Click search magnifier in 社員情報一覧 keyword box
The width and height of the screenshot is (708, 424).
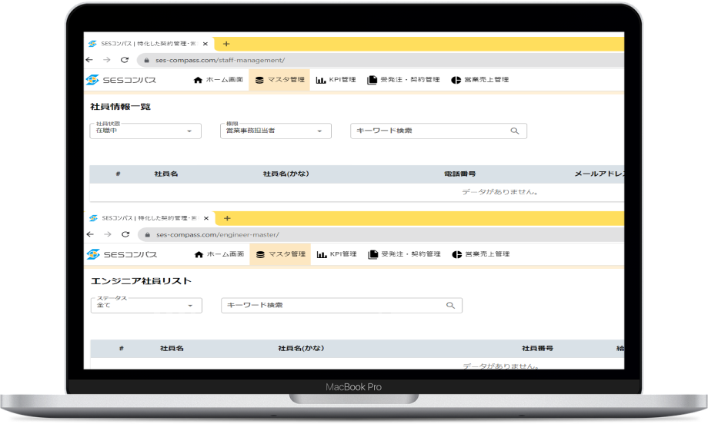pos(514,131)
